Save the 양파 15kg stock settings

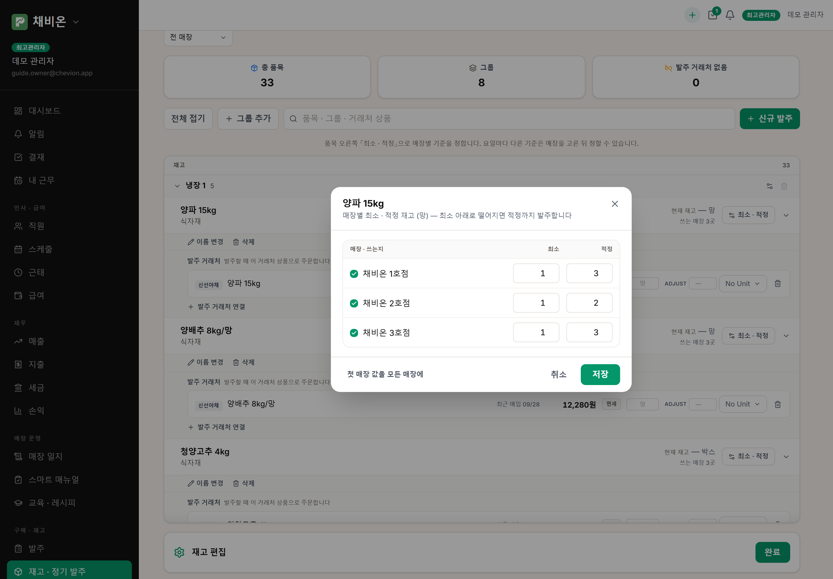(x=600, y=374)
